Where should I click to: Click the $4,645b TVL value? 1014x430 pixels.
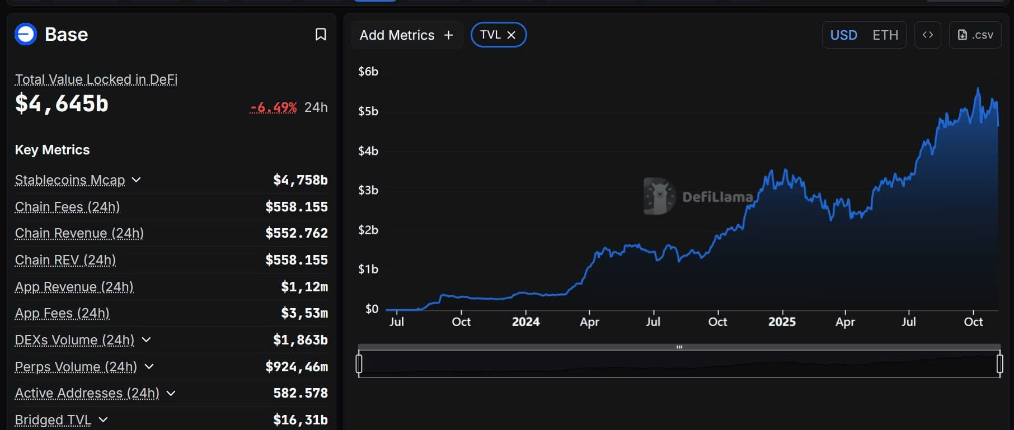(x=62, y=104)
